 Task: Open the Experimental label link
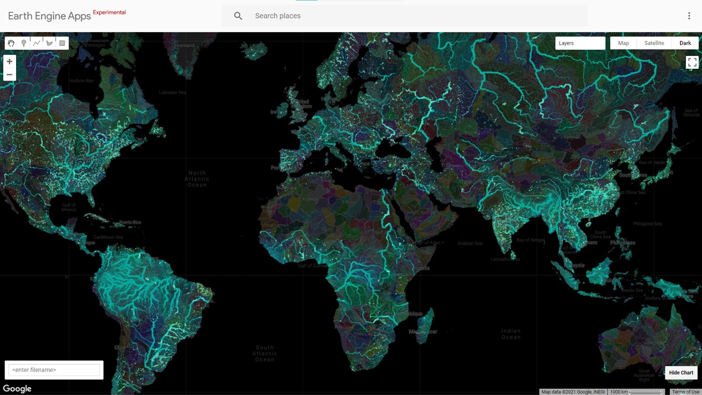coord(109,12)
